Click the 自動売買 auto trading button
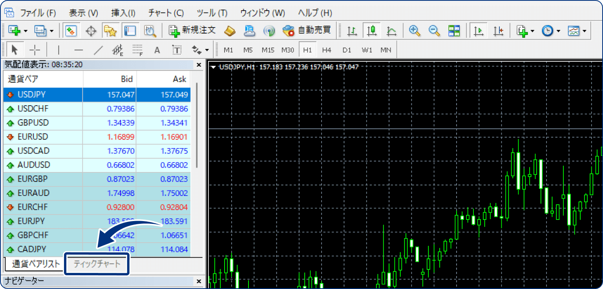Screen dimensions: 603x289 [307, 31]
